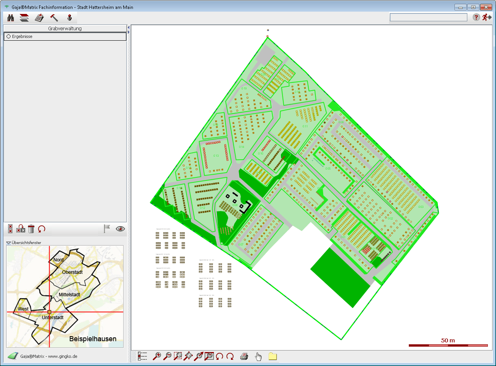The width and height of the screenshot is (496, 366).
Task: Collapse the Übersichtsfenster section
Action: 9,243
